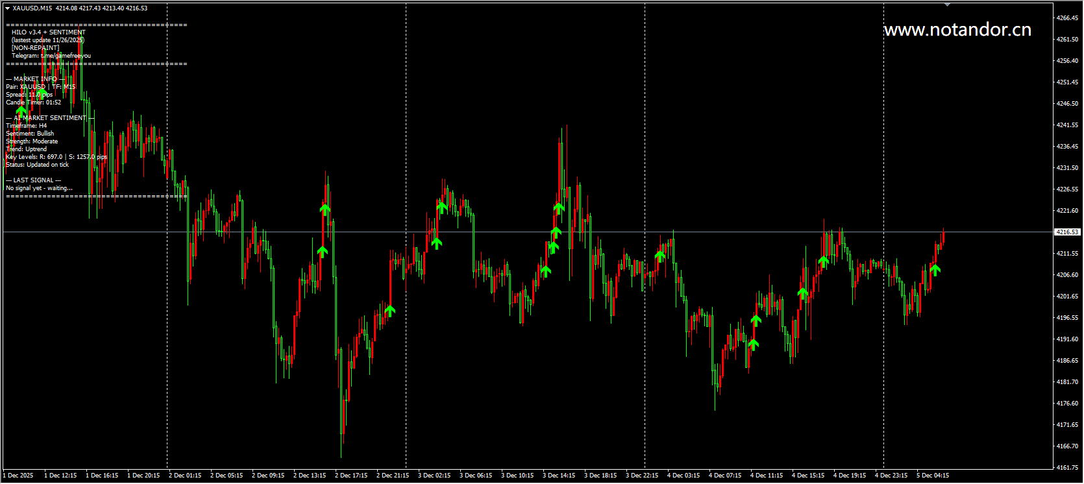Click the 4166.70 price scale label
The width and height of the screenshot is (1084, 484).
[1068, 446]
